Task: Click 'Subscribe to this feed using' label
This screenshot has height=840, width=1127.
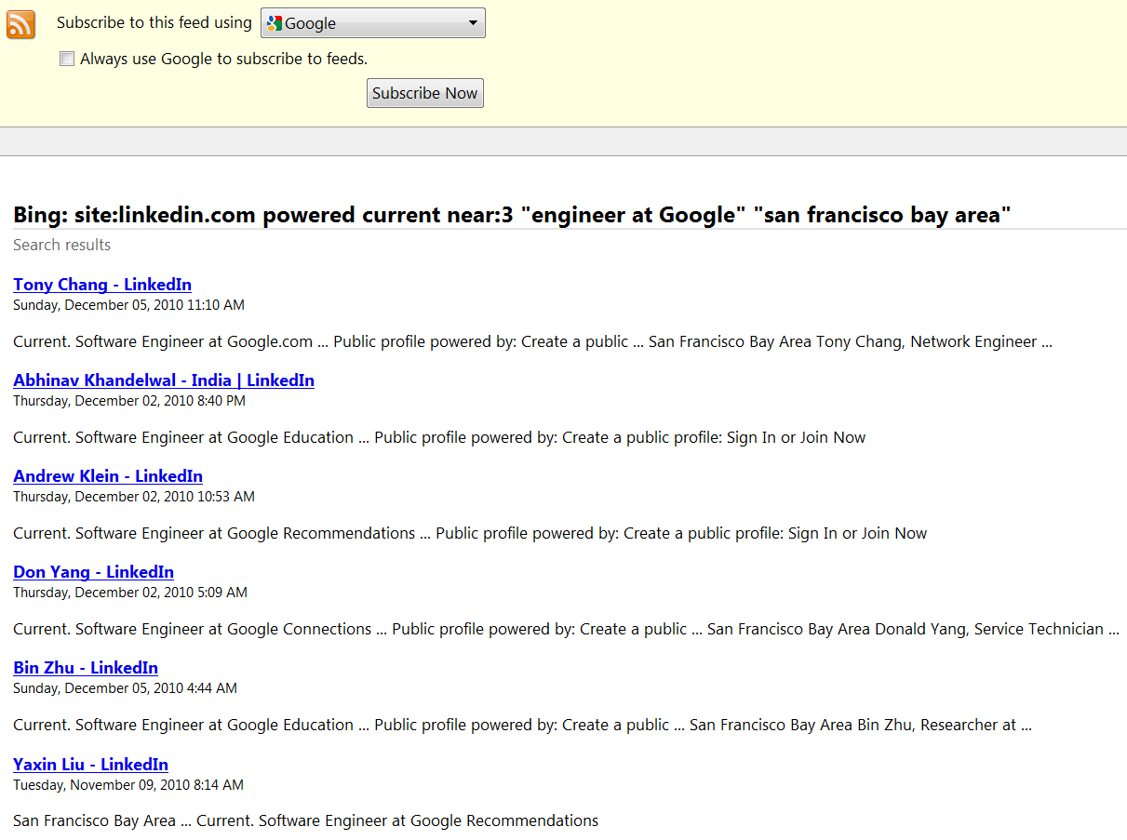Action: point(154,23)
